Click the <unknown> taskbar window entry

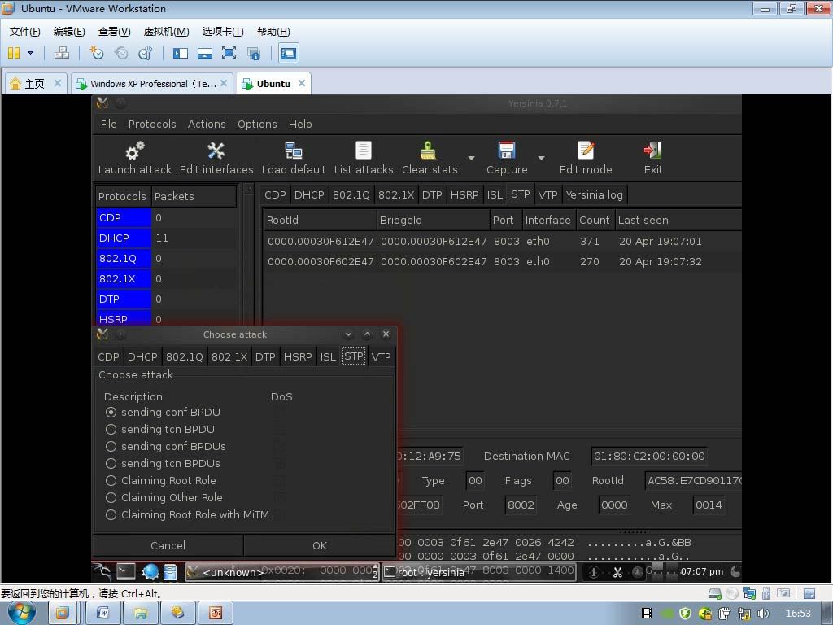click(x=282, y=572)
